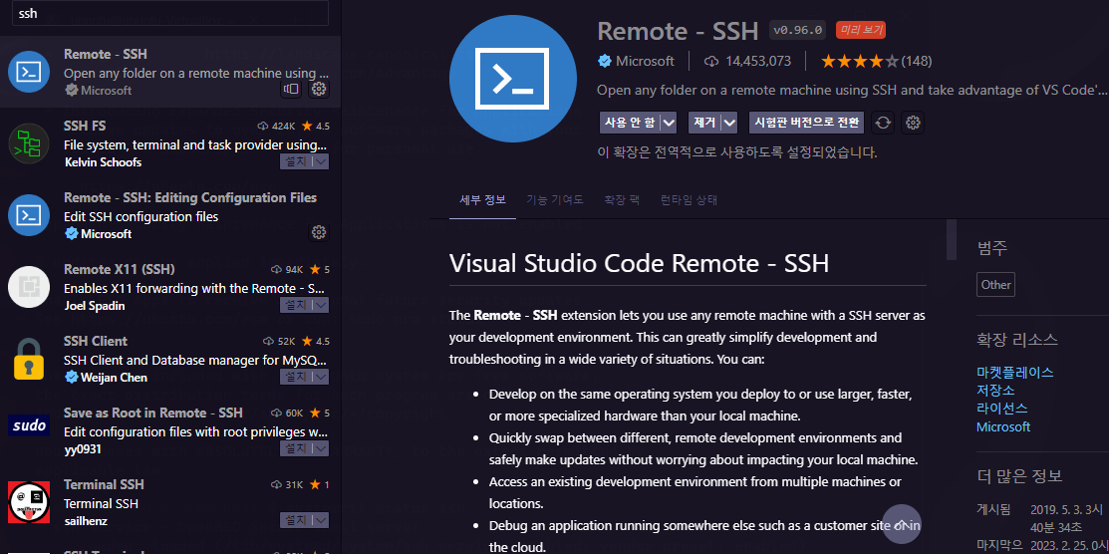Open settings gear in extension detail header
This screenshot has width=1109, height=554.
pos(913,123)
